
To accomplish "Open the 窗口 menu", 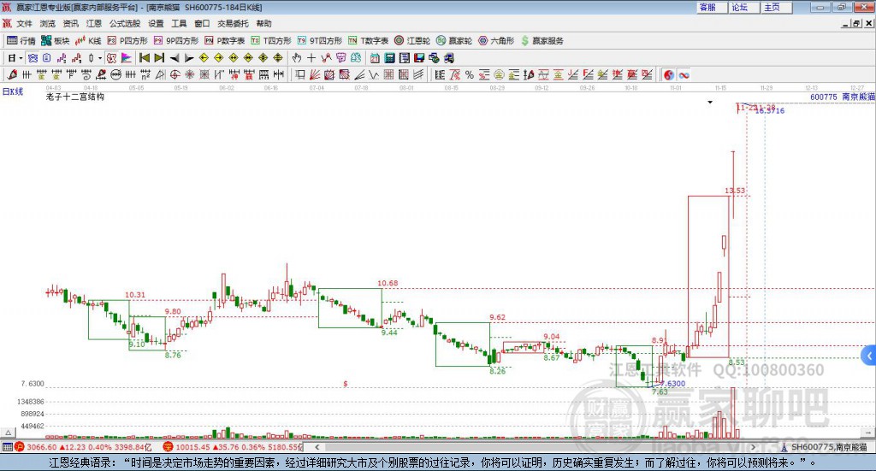I will [x=202, y=23].
